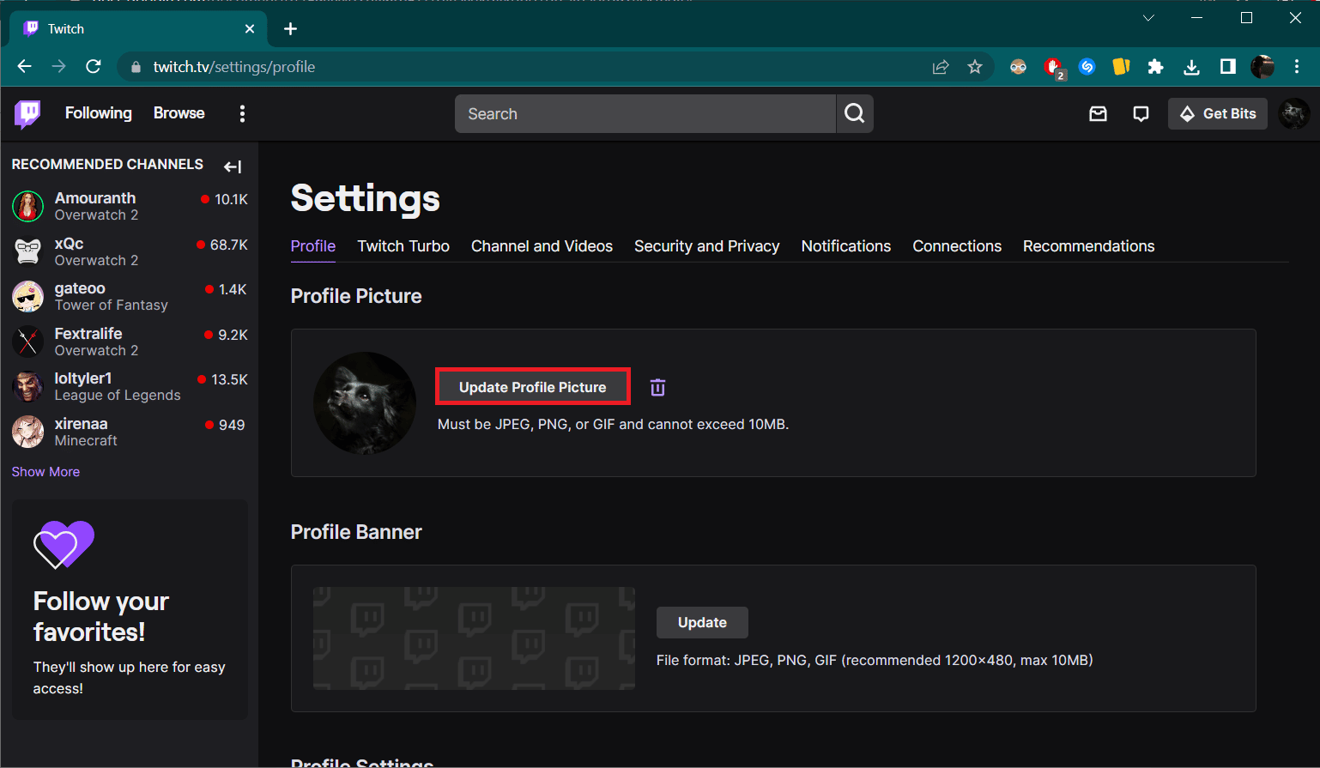Click Fextralife's channel avatar
This screenshot has height=768, width=1320.
point(27,342)
